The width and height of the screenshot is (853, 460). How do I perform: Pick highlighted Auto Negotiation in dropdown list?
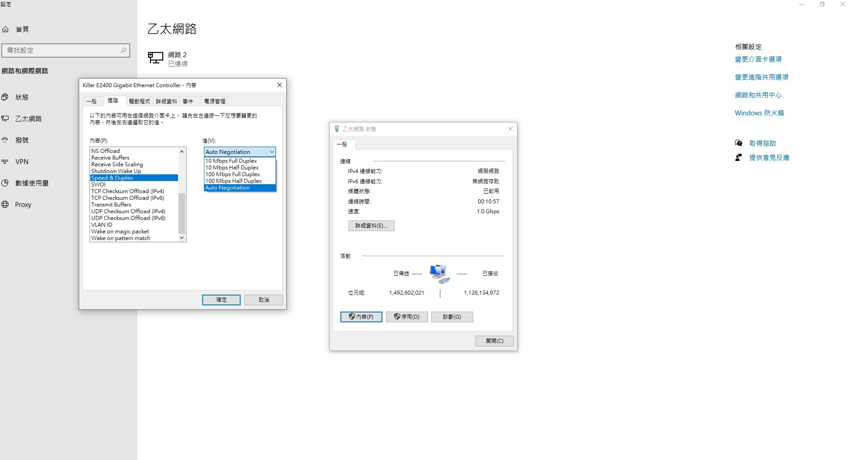pyautogui.click(x=240, y=188)
